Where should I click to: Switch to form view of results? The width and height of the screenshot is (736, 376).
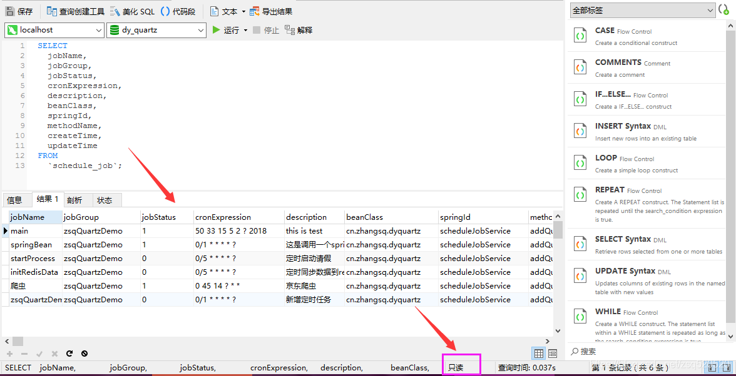[x=553, y=354]
